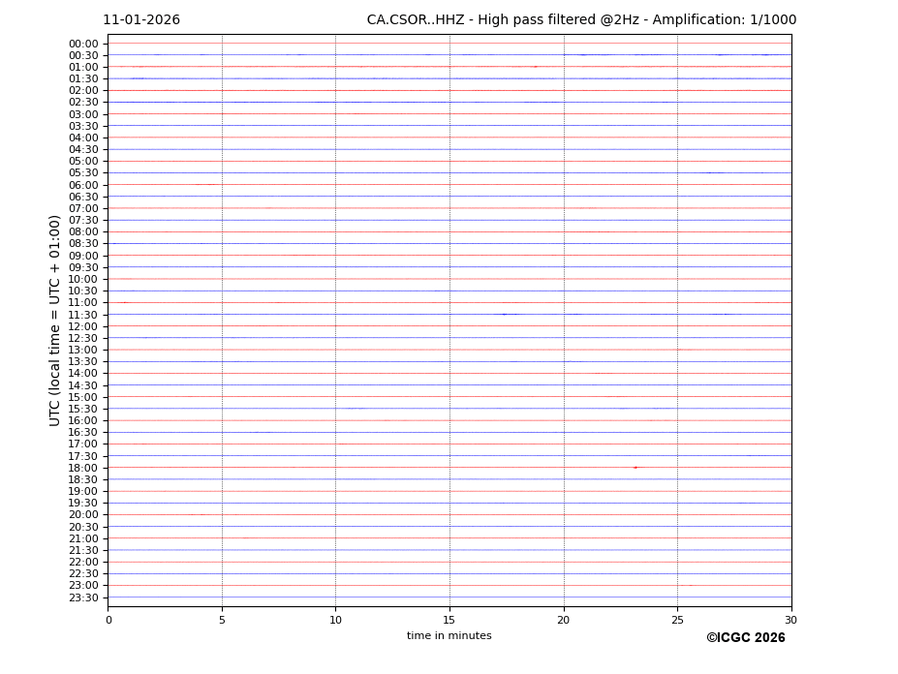The image size is (898, 674).
Task: Click the UTC local time y-axis label
Action: [x=55, y=321]
